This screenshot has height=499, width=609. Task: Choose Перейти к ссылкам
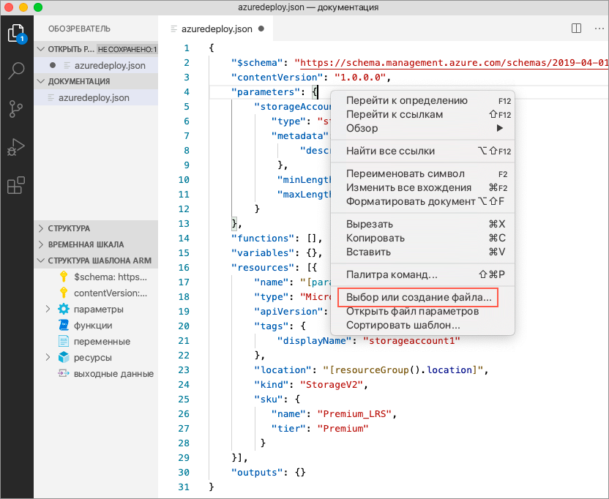[x=422, y=115]
